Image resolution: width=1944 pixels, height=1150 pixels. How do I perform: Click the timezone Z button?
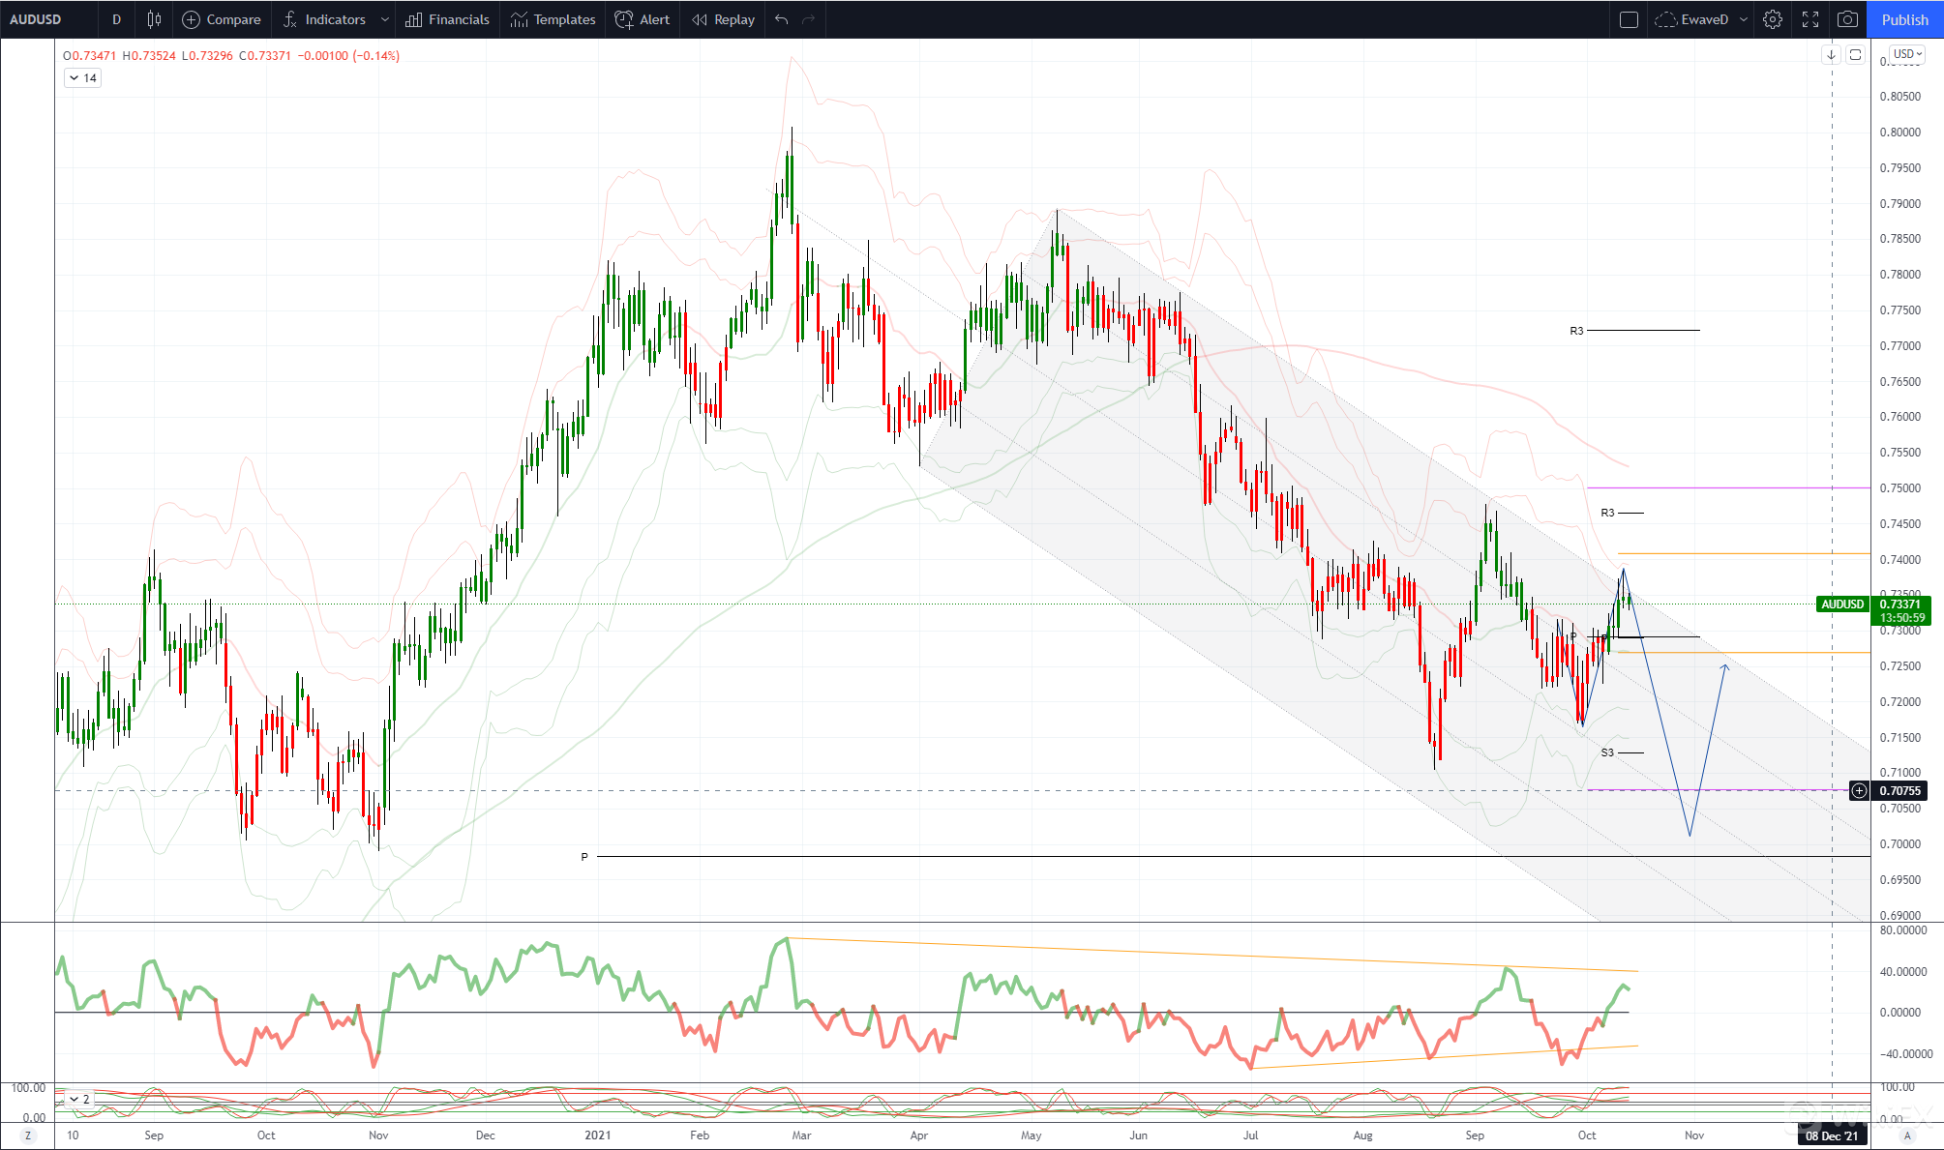pos(27,1135)
